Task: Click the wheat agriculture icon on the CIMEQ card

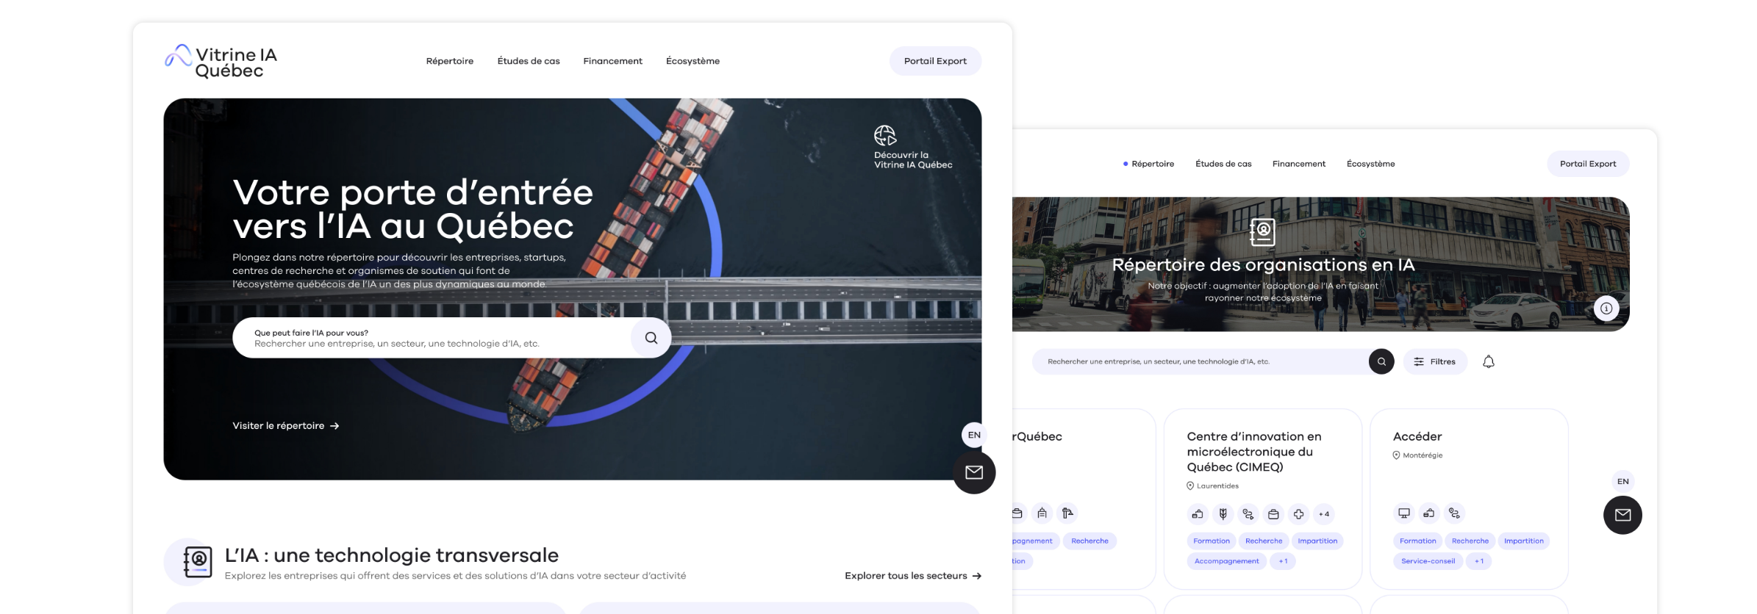Action: pyautogui.click(x=1223, y=514)
